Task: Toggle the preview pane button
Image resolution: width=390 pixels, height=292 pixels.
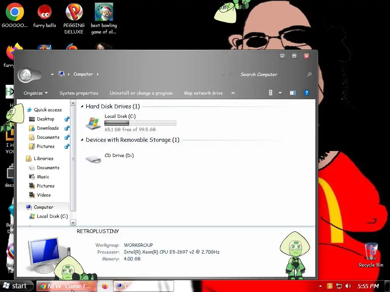Action: click(x=293, y=93)
